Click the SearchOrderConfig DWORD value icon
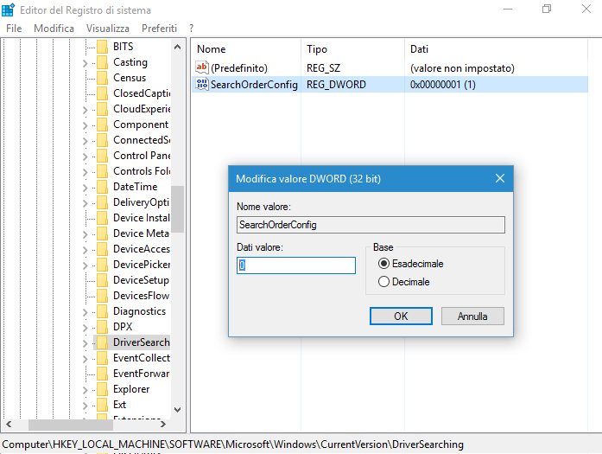602x454 pixels. click(203, 85)
